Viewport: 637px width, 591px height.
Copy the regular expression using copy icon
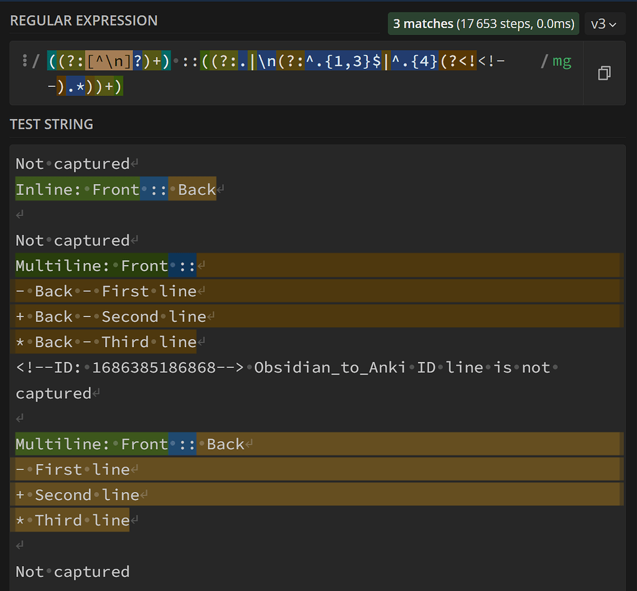tap(604, 73)
